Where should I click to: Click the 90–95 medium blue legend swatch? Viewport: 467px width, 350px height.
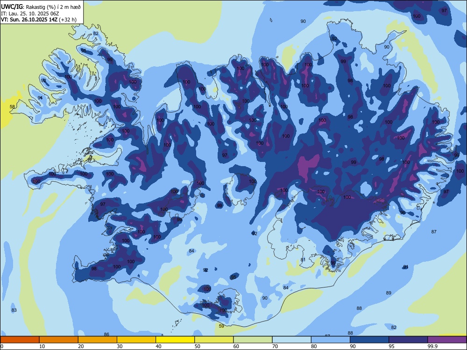click(x=369, y=340)
